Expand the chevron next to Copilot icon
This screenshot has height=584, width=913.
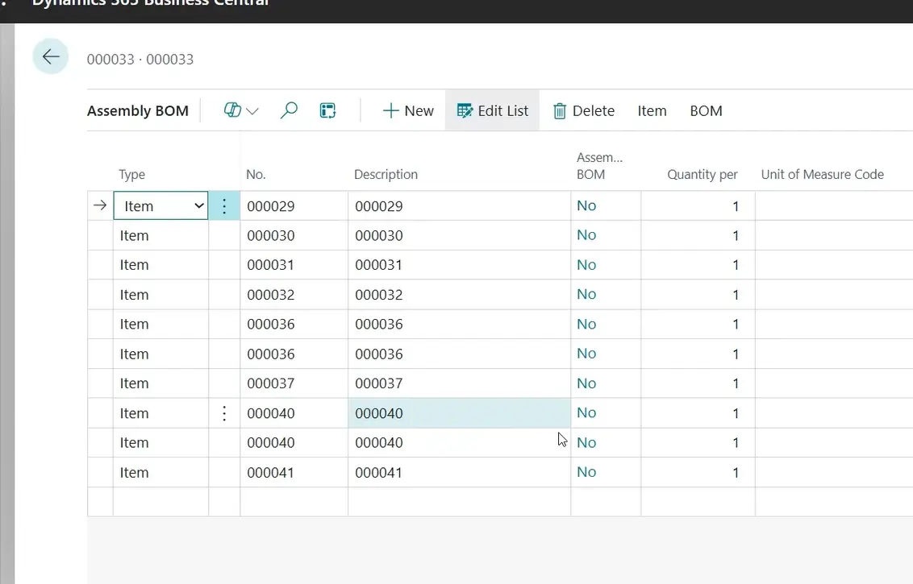click(252, 111)
